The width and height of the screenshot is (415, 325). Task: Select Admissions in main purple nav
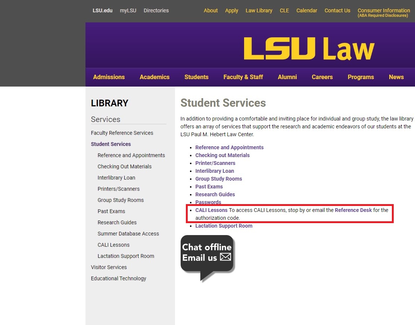109,77
